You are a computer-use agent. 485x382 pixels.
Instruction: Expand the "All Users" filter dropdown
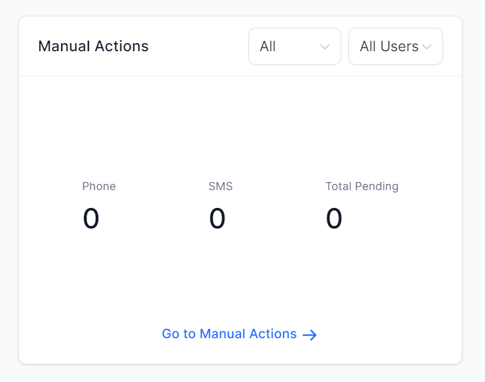[395, 46]
